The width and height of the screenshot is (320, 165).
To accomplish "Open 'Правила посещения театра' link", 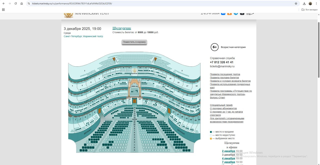I will [x=225, y=74].
